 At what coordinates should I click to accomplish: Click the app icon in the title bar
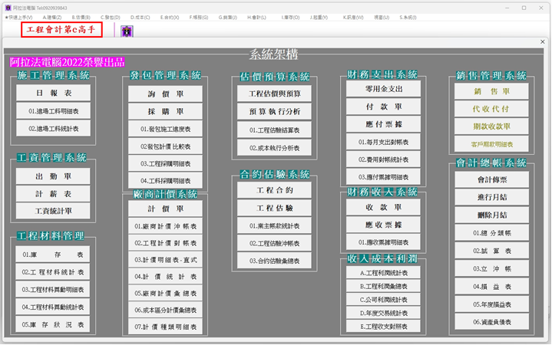pos(7,7)
